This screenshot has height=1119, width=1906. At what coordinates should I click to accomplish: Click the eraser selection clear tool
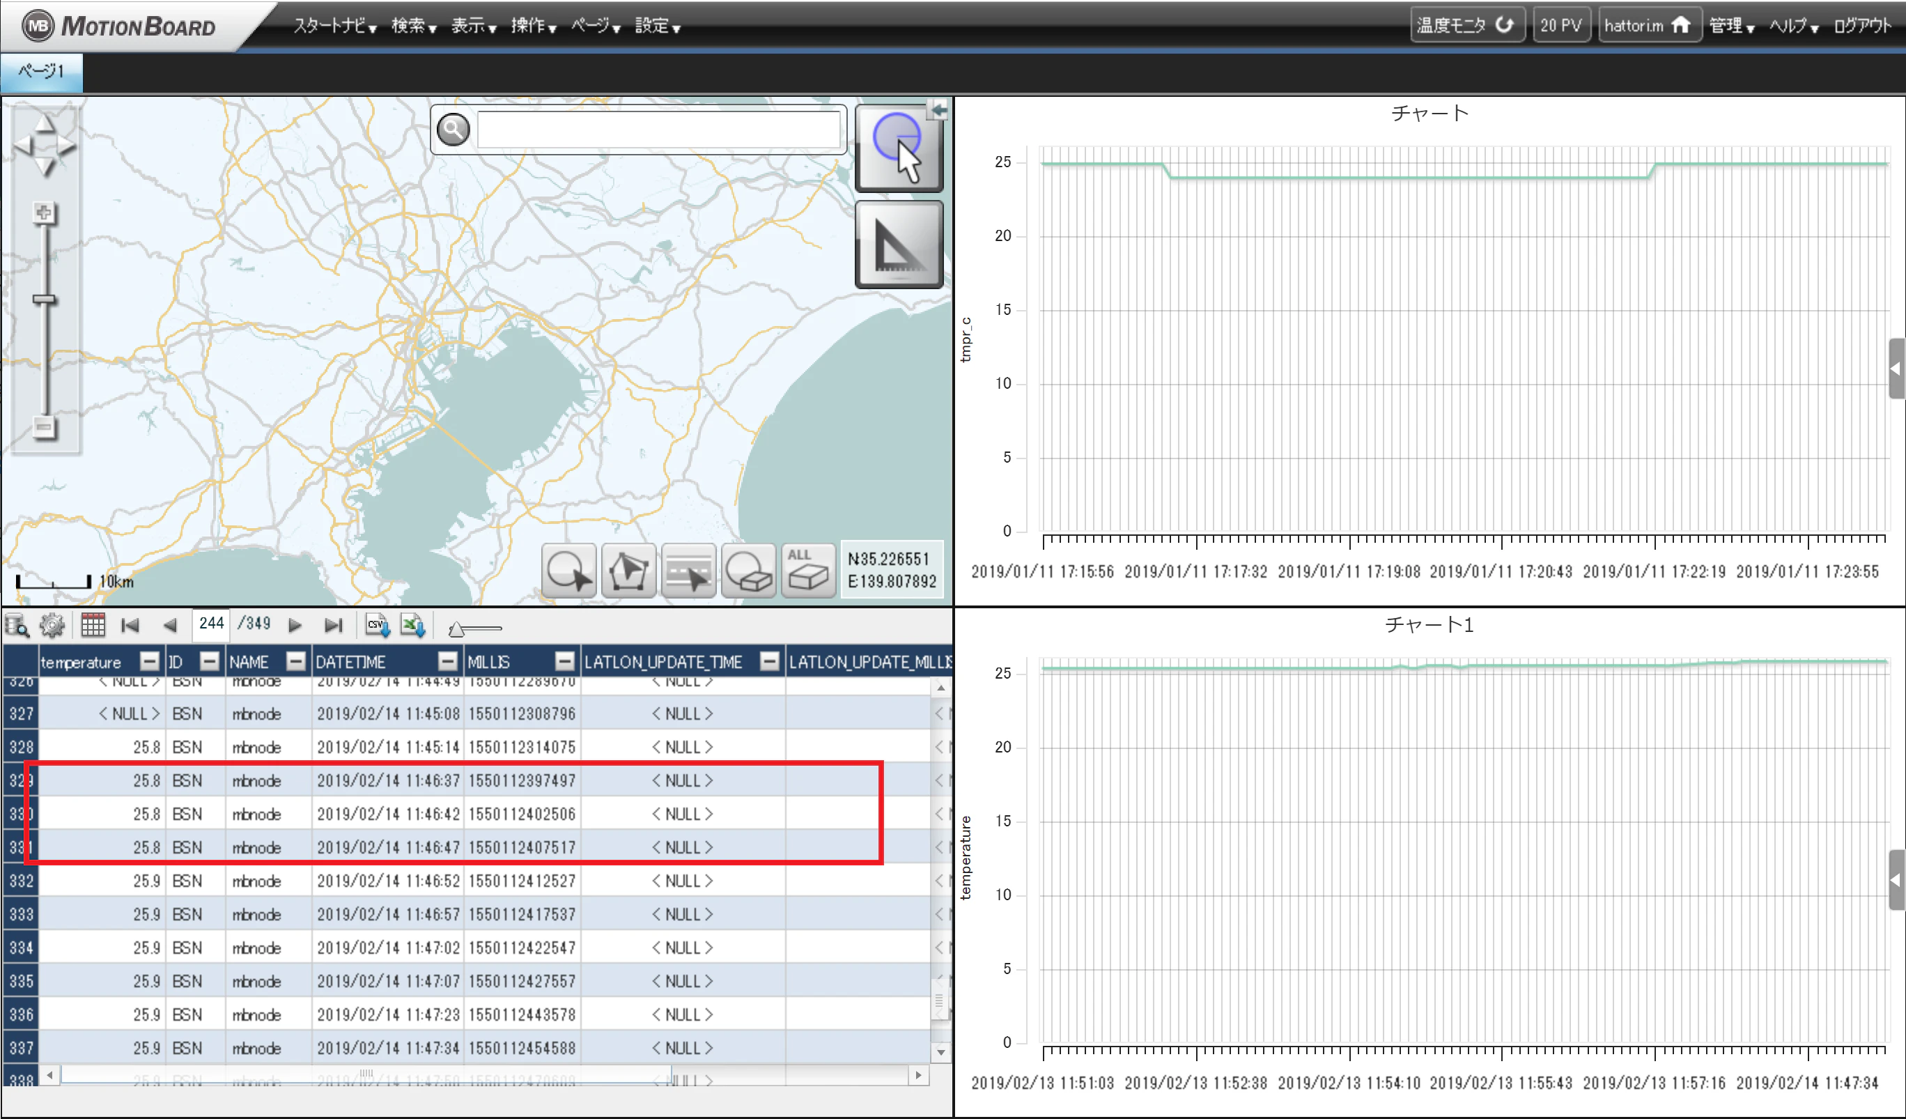coord(748,571)
